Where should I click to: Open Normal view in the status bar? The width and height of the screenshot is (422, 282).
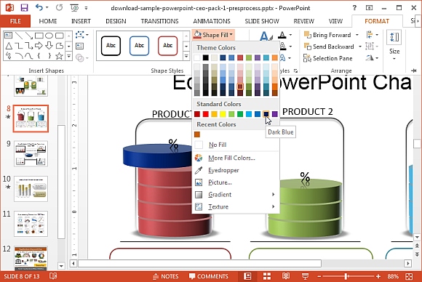coord(247,276)
